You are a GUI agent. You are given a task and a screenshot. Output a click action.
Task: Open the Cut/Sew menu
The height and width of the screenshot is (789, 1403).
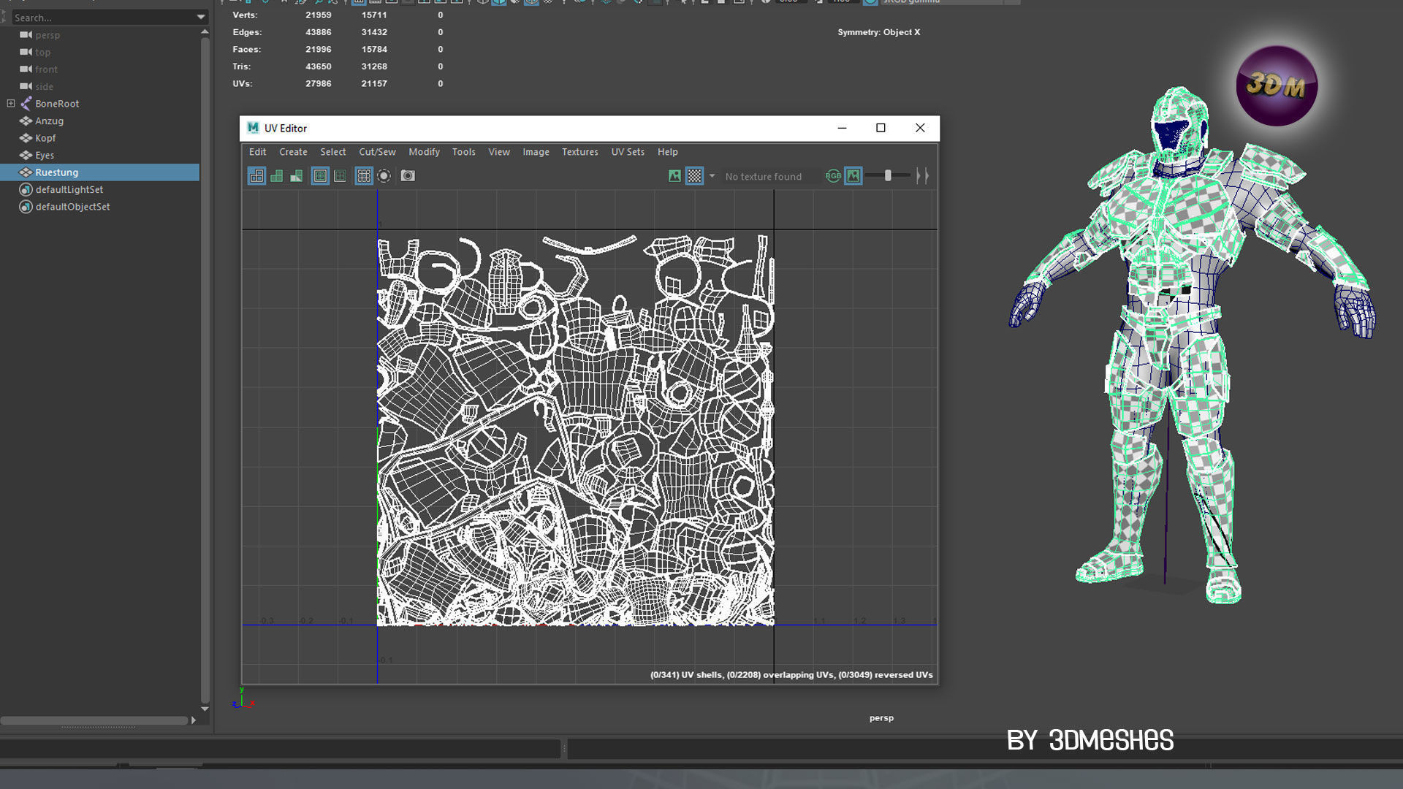pos(377,152)
